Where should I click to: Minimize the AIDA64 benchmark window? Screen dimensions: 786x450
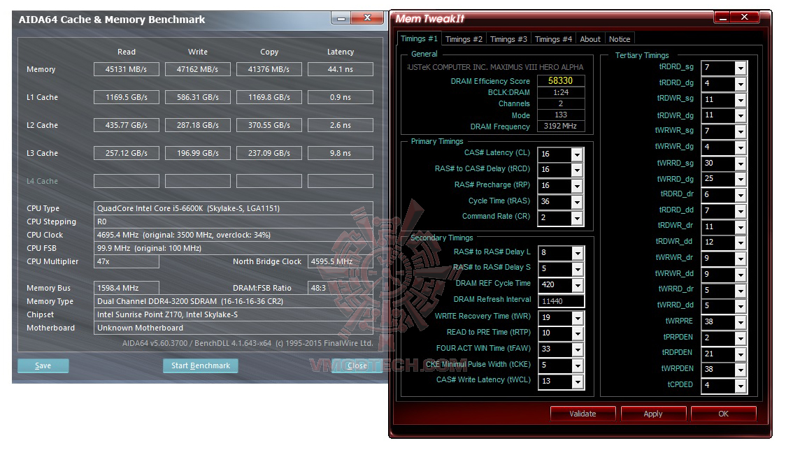341,19
